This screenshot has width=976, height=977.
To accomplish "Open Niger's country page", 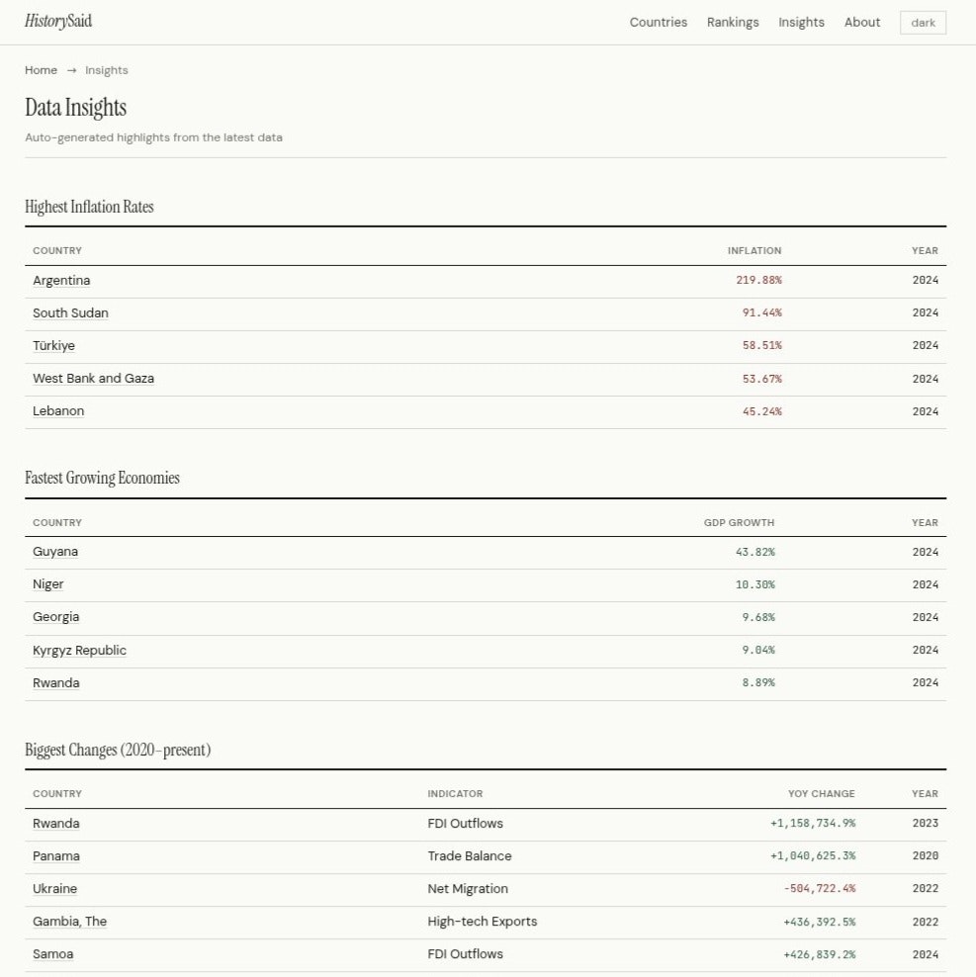I will pos(47,584).
